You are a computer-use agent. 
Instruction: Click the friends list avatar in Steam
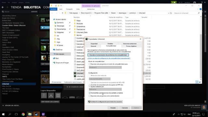204,107
